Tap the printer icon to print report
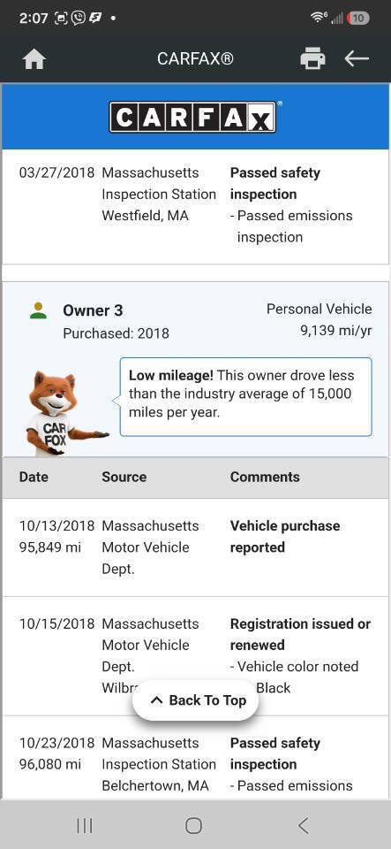391x849 pixels. point(312,58)
